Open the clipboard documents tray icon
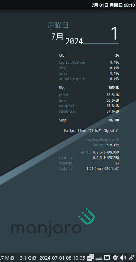136x262 pixels. (91, 258)
